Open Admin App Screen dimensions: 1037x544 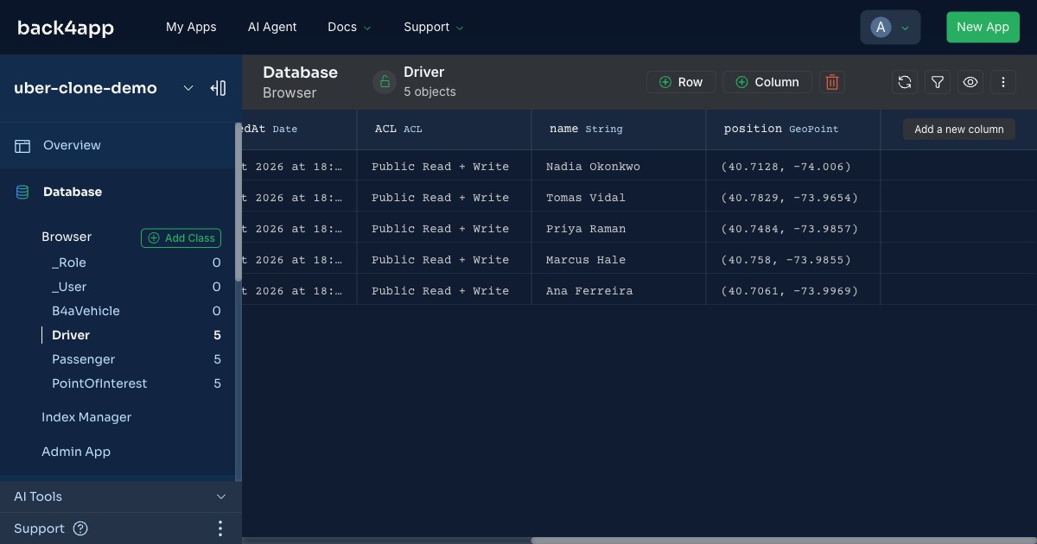point(76,452)
